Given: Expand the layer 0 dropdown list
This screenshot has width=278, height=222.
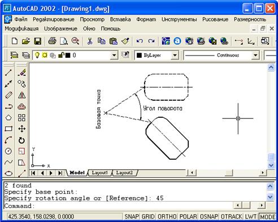Looking at the screenshot, I should pyautogui.click(x=114, y=55).
